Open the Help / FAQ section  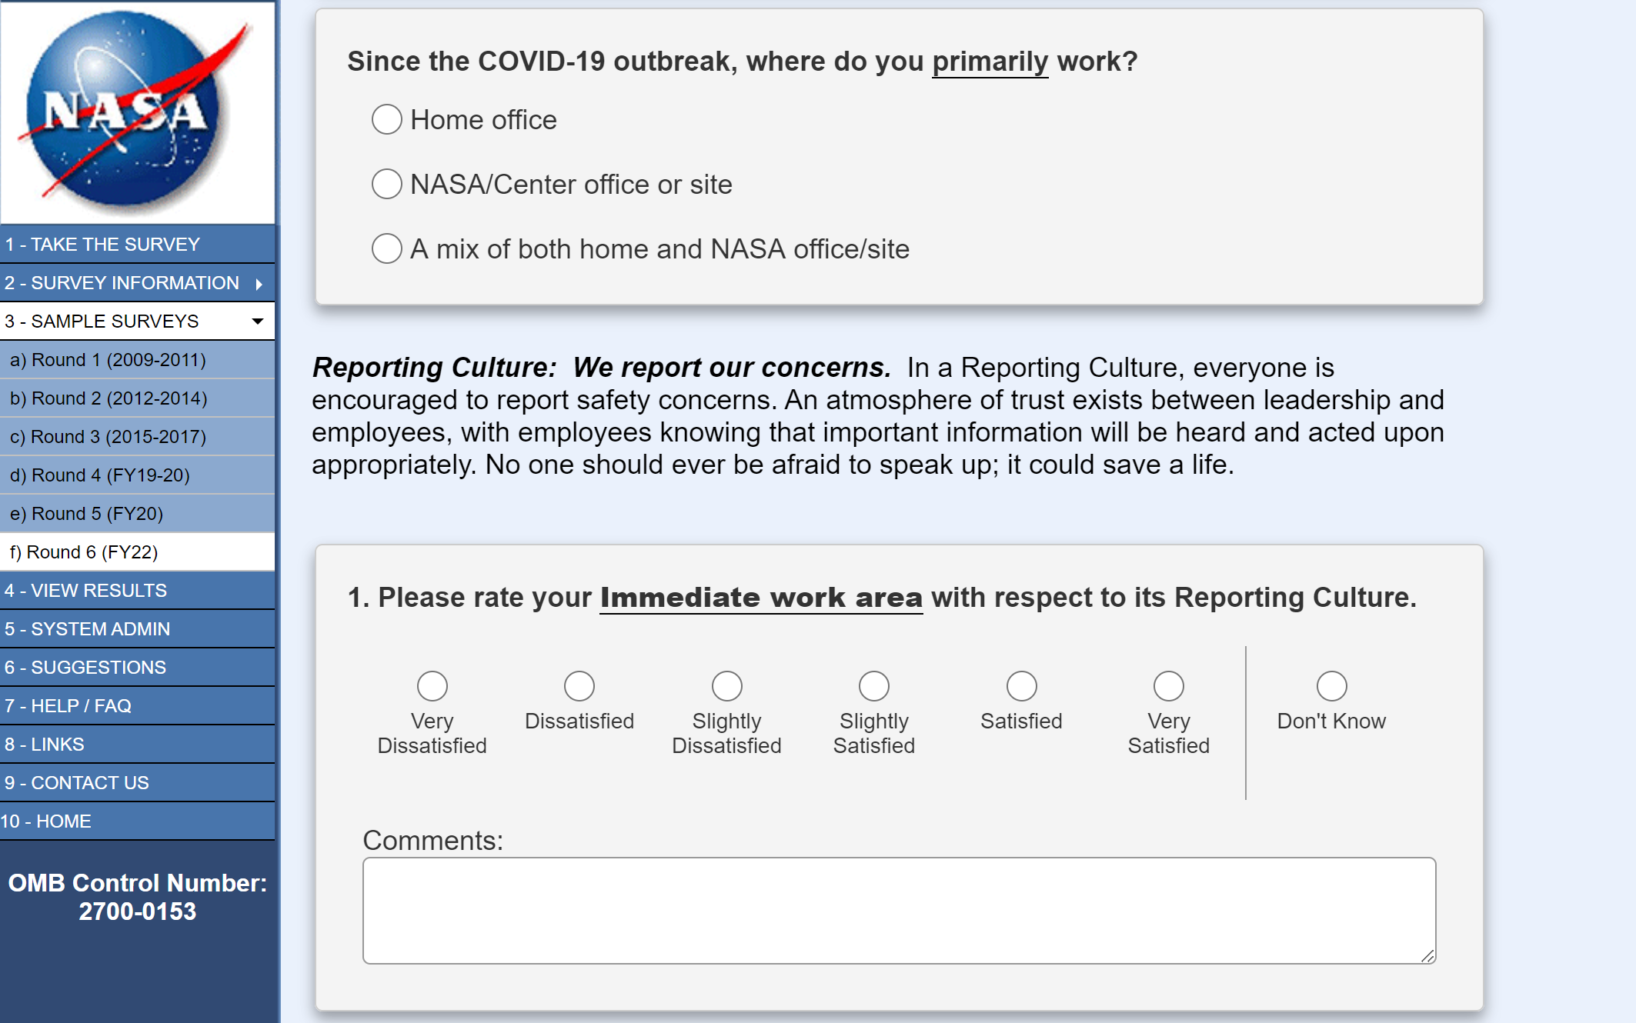point(68,706)
